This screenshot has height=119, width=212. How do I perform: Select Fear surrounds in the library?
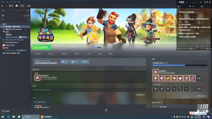click(15, 29)
